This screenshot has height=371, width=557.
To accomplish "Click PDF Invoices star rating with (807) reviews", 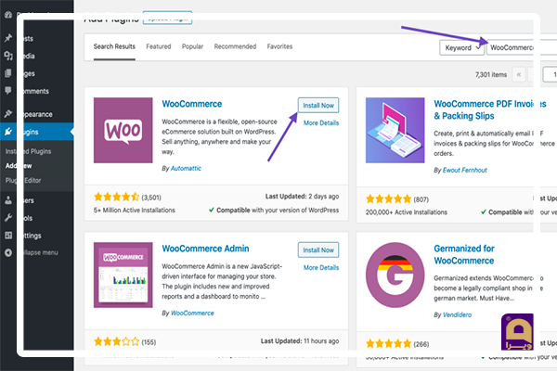I will [397, 199].
